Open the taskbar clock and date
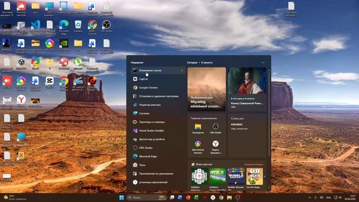Viewport: 359px width, 202px height. [x=351, y=198]
